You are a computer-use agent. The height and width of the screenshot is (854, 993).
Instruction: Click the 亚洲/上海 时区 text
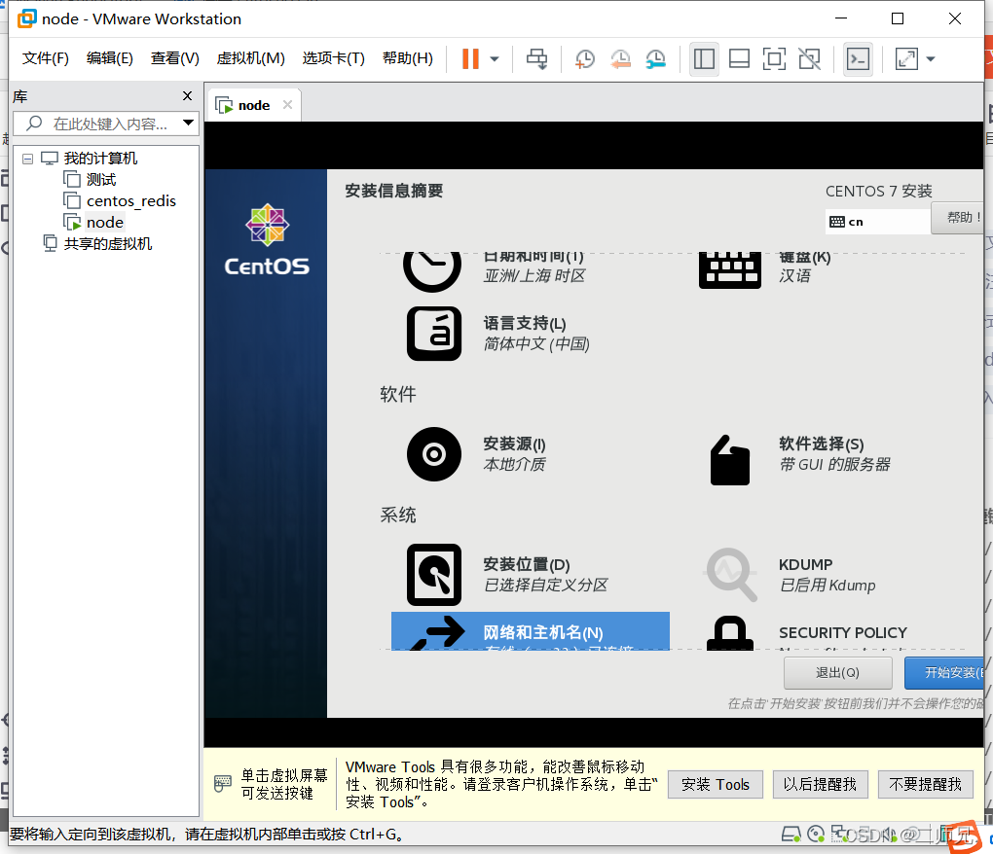click(x=533, y=276)
